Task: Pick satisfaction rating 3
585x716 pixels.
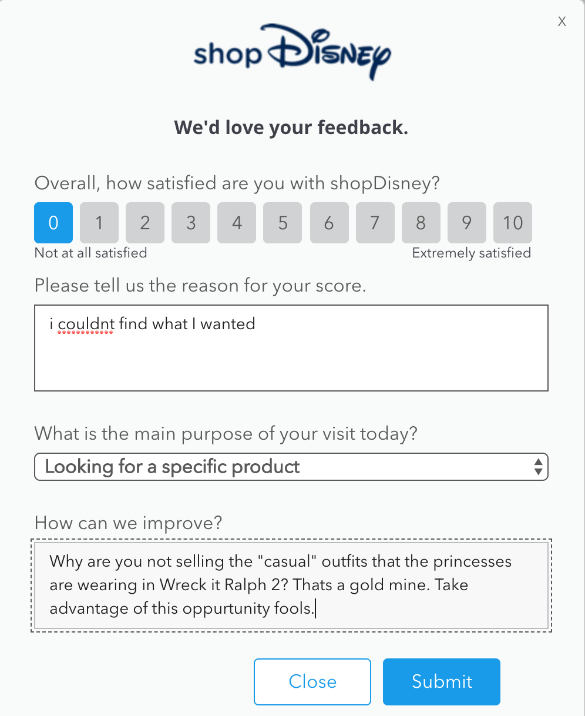Action: point(191,223)
